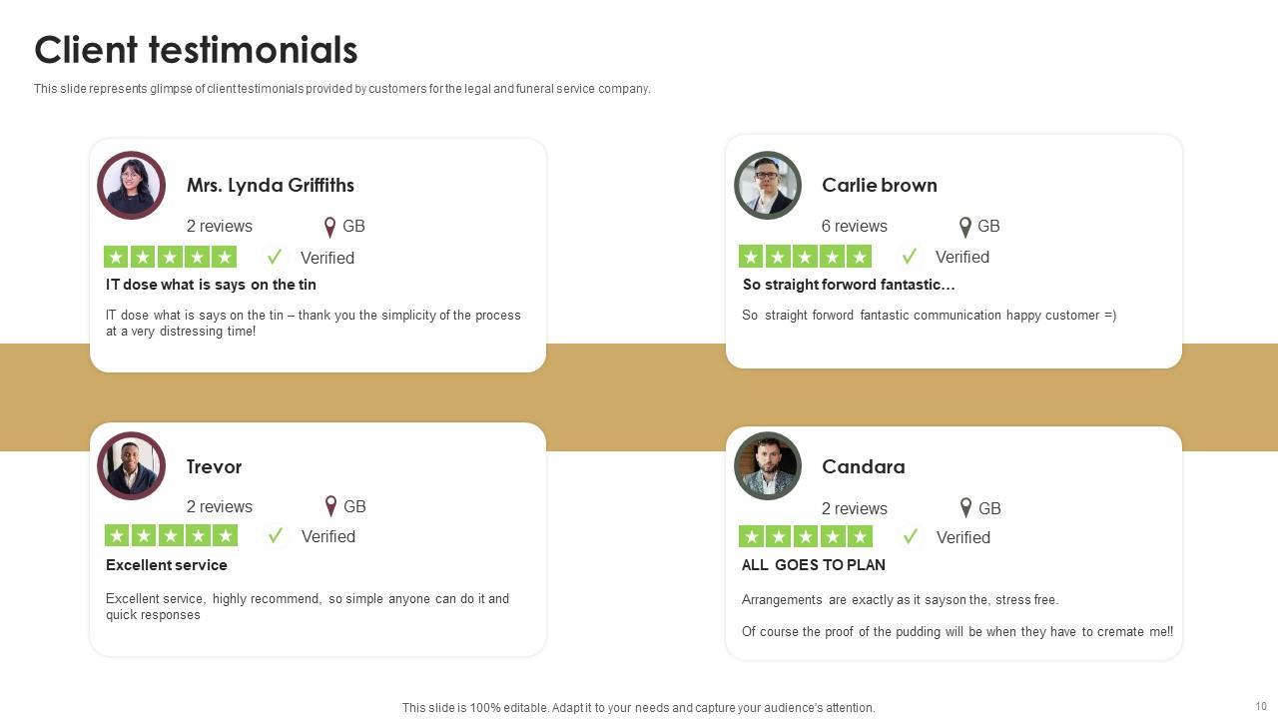Click the five-star rating in Lynda's card
The width and height of the screenshot is (1278, 719).
tap(171, 258)
